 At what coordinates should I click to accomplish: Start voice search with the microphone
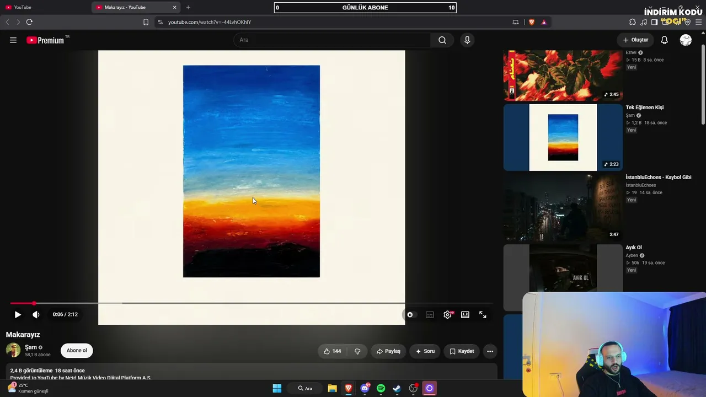(x=467, y=40)
